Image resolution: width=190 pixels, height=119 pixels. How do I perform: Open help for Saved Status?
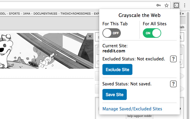[173, 84]
